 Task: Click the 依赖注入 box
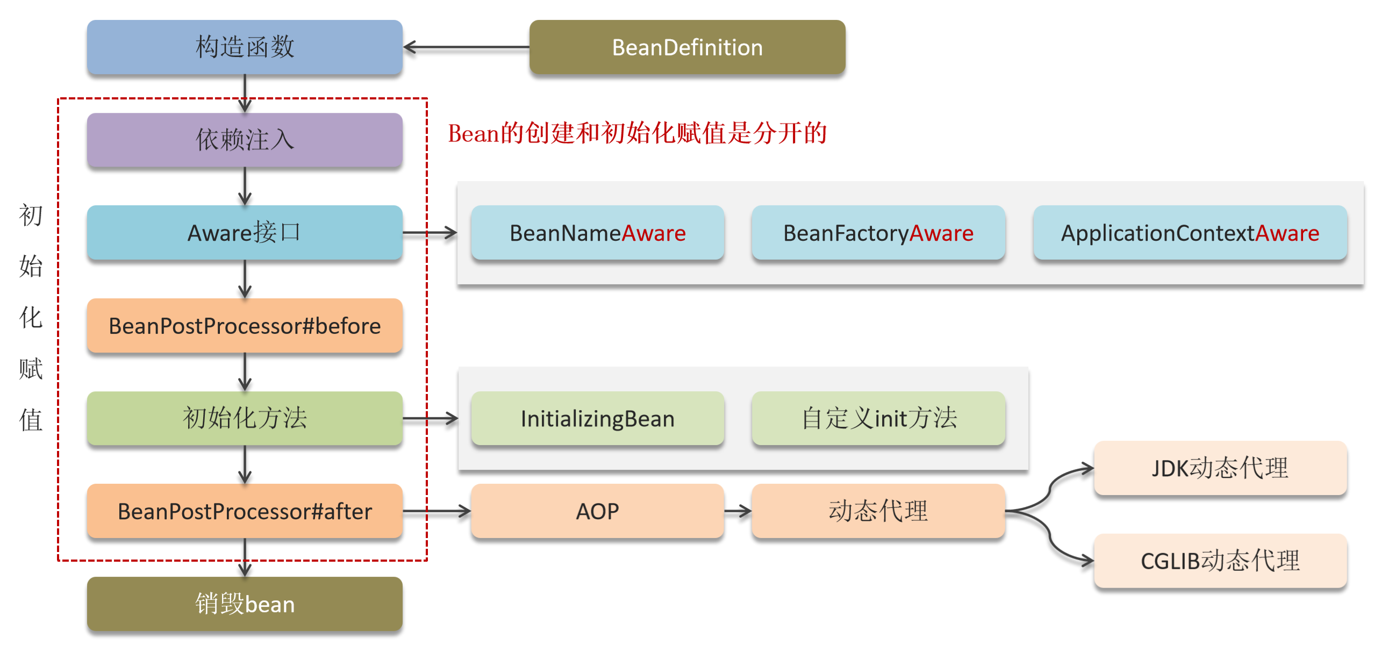point(245,140)
